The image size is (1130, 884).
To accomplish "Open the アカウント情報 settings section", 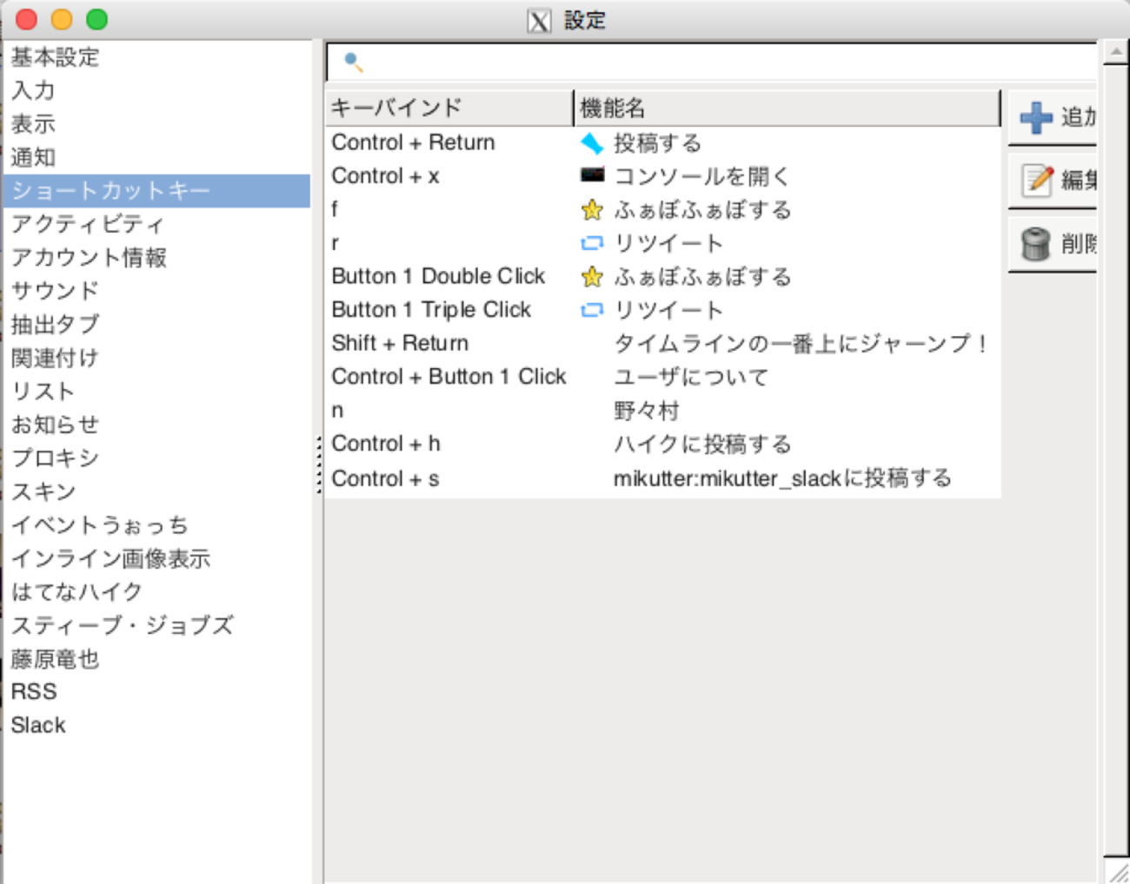I will 156,258.
